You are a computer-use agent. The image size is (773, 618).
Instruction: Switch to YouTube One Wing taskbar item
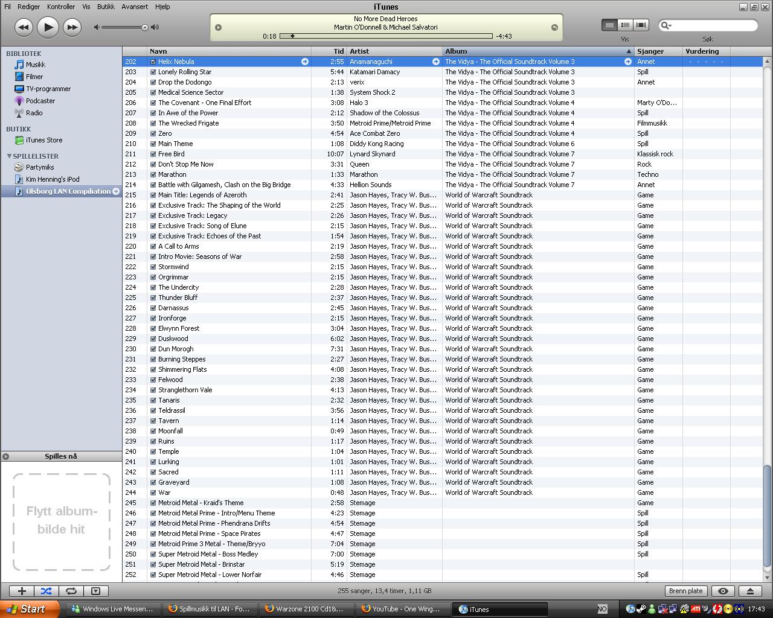403,609
